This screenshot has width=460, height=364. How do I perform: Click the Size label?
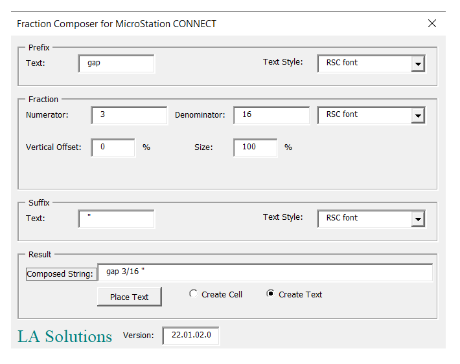pos(203,147)
